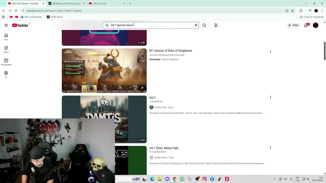This screenshot has width=326, height=183.
Task: Click the Crear button
Action: tap(293, 25)
